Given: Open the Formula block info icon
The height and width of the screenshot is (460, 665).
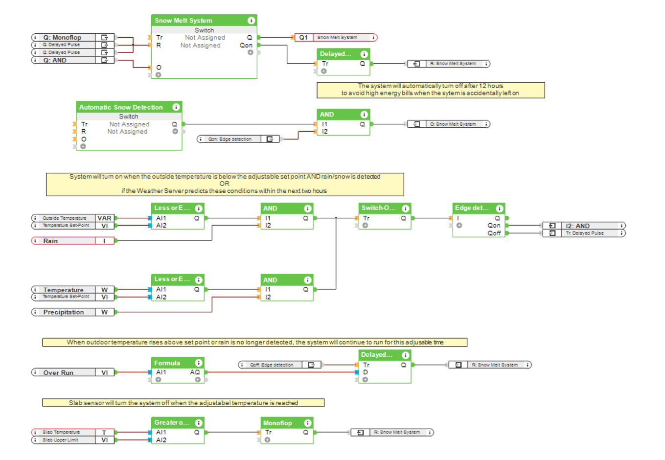Looking at the screenshot, I should tap(199, 363).
